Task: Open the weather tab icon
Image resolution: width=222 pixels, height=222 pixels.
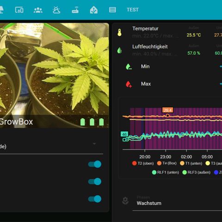Action: [x=56, y=10]
